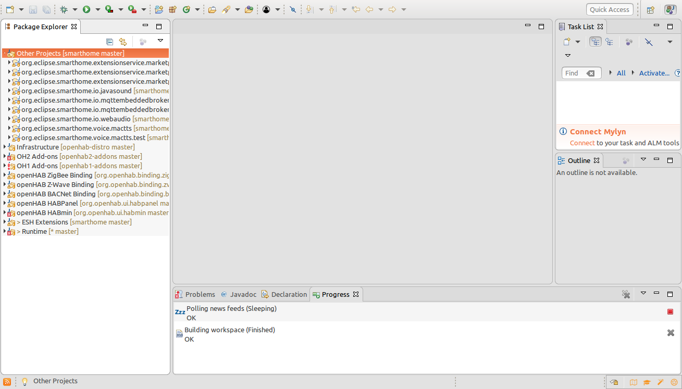This screenshot has height=389, width=682.
Task: Click the Coverage run icon
Action: pos(109,9)
